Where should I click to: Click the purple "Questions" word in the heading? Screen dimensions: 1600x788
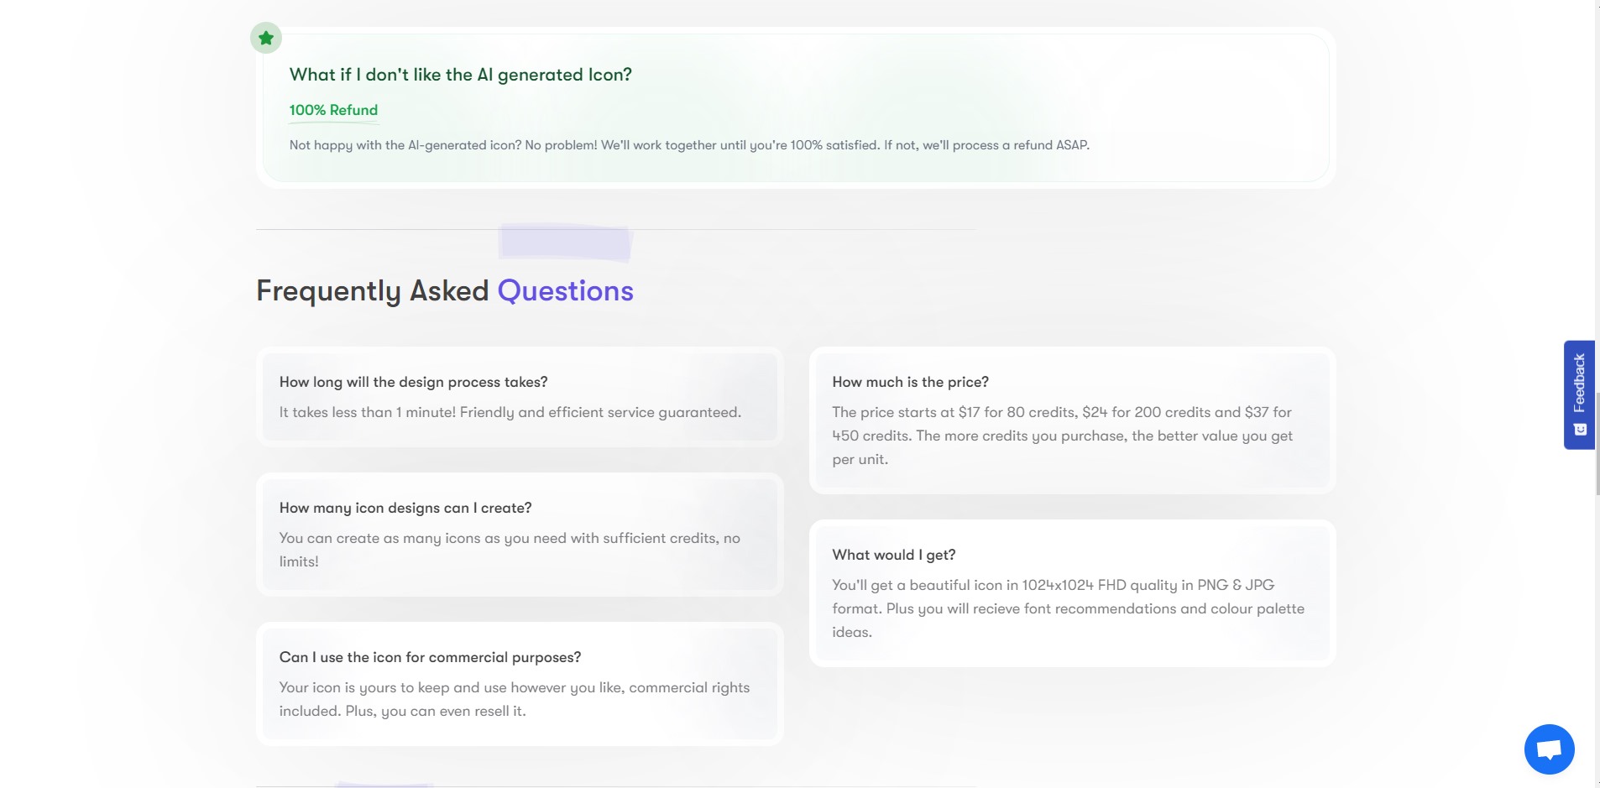pyautogui.click(x=566, y=290)
